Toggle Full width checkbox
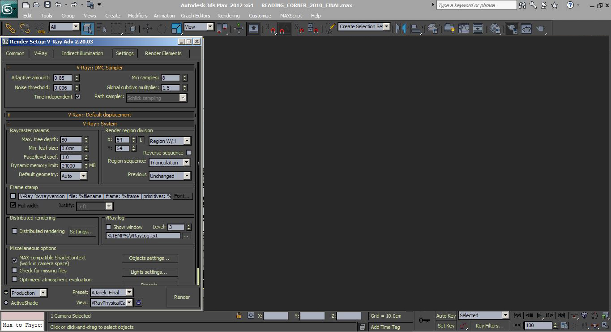Image resolution: width=611 pixels, height=332 pixels. coord(13,205)
